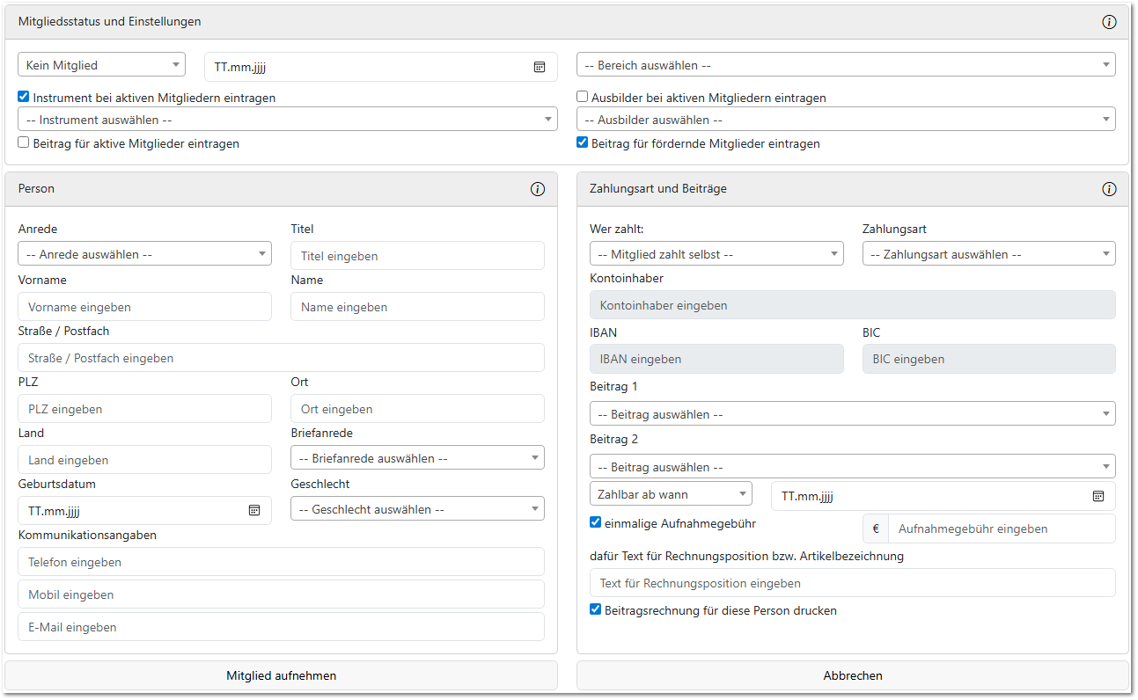Click the Mitglied aufnehmen button
Viewport: 1138px width, 700px height.
pos(281,675)
